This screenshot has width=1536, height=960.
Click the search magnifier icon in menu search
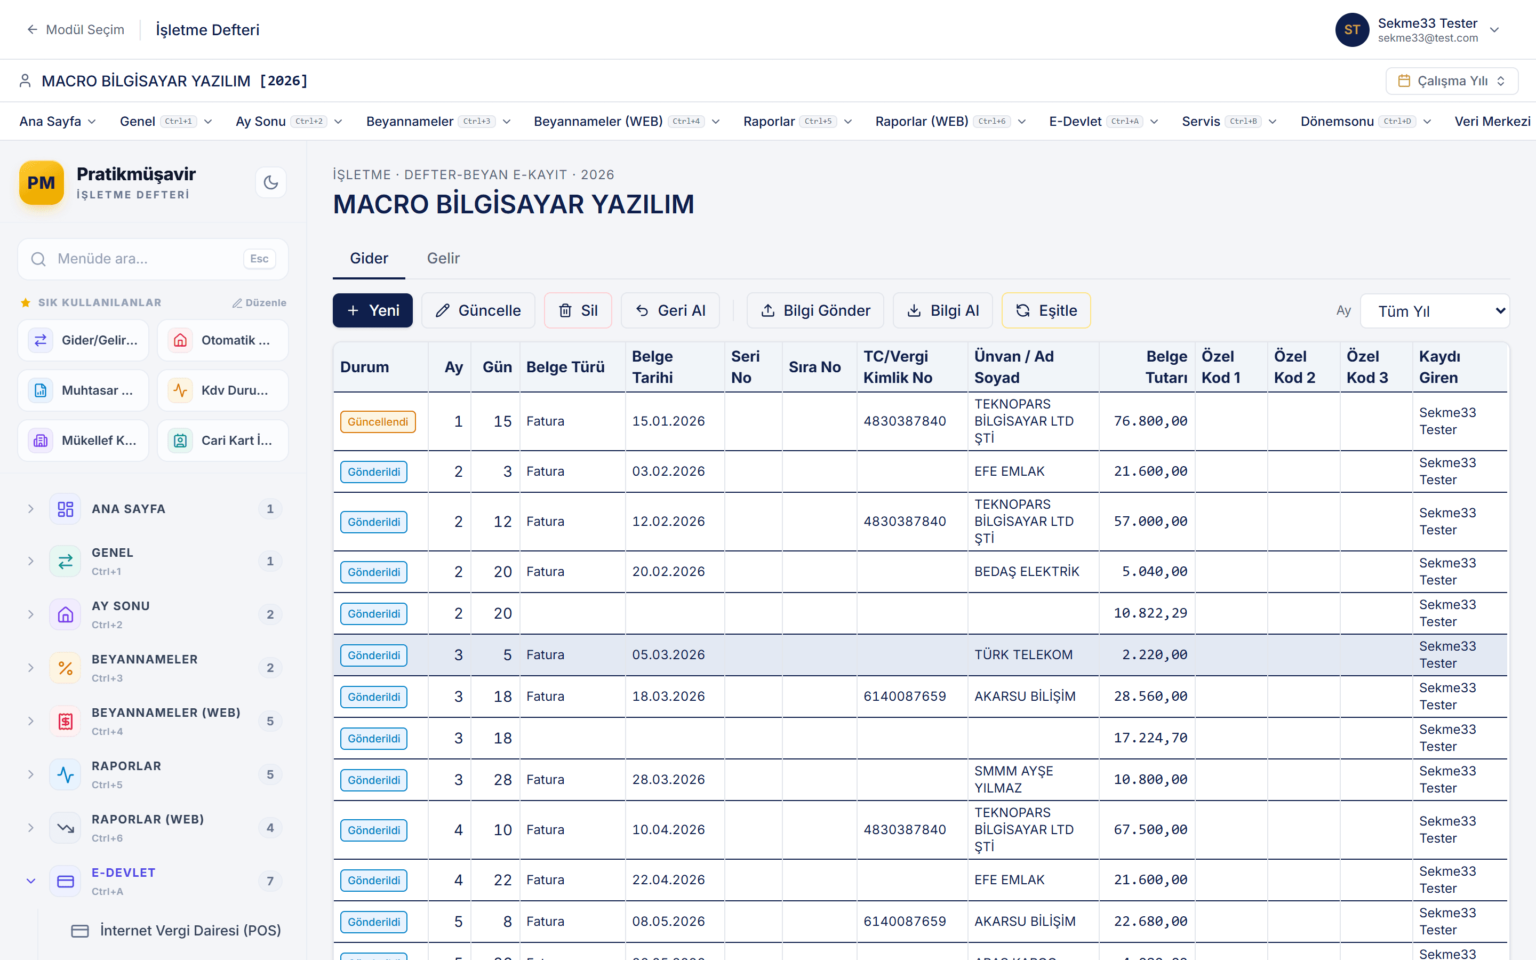tap(39, 259)
